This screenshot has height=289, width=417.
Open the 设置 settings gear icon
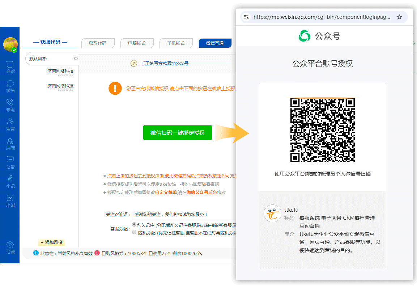(x=10, y=247)
